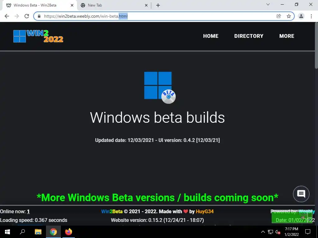318x238 pixels.
Task: Reload the page with the refresh icon
Action: click(27, 16)
